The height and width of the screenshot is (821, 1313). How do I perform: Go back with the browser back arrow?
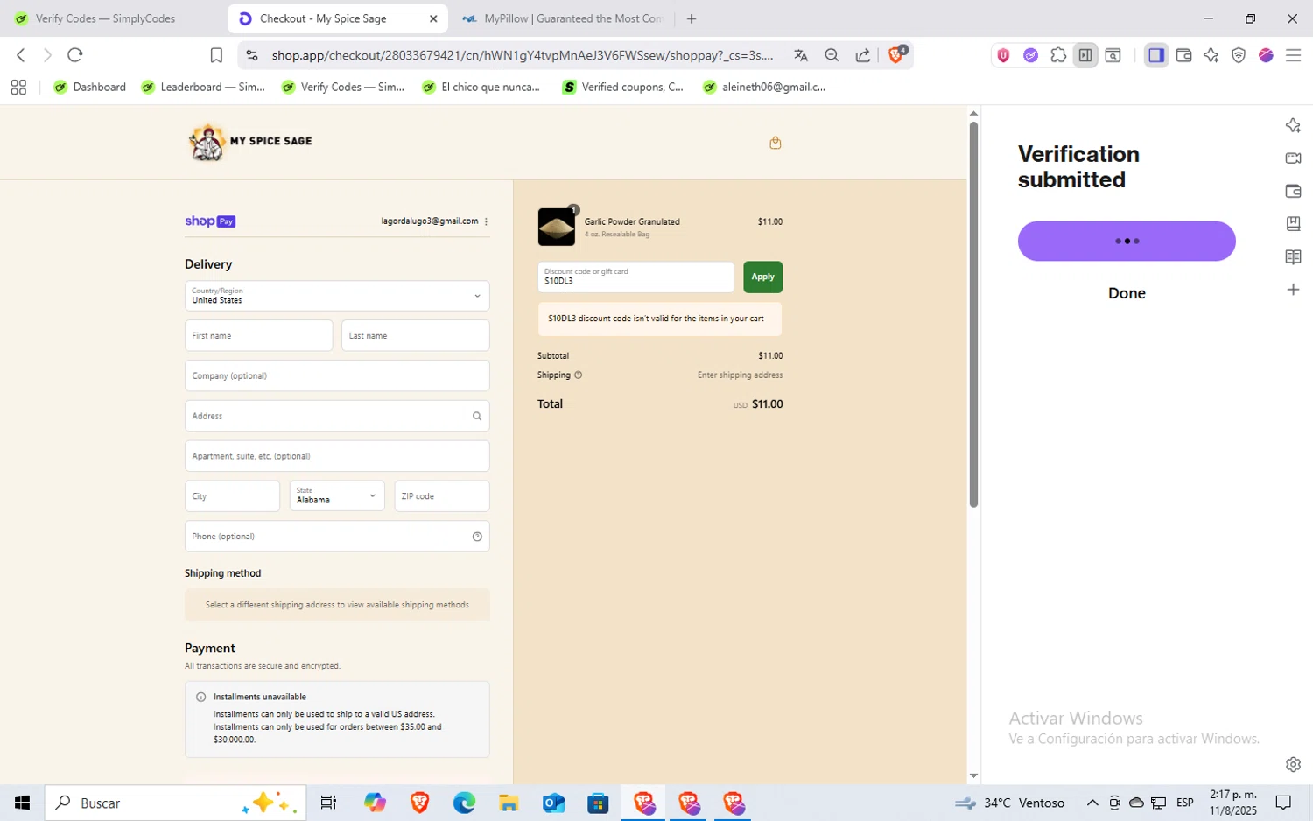[x=21, y=55]
